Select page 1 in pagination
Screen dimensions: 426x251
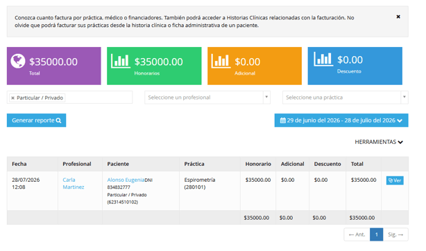377,234
